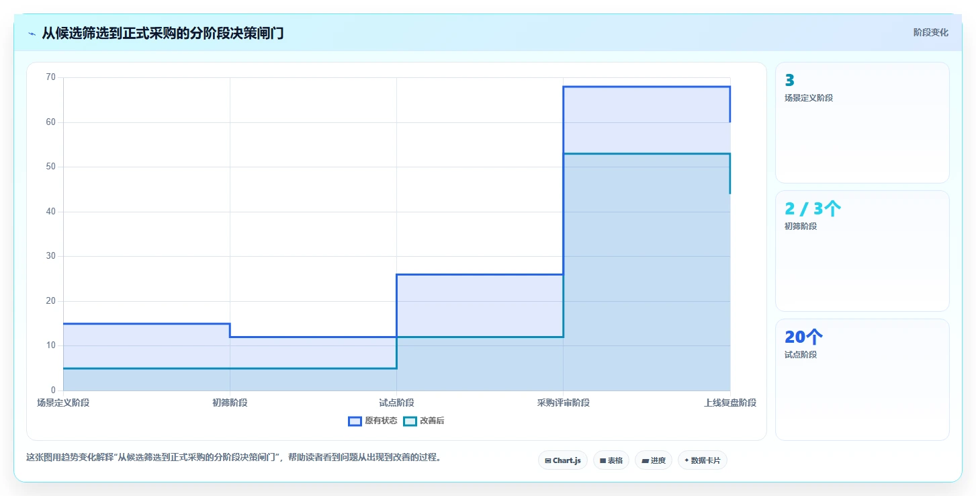The width and height of the screenshot is (976, 496).
Task: Click x-axis label 采购评审阶段
Action: coord(563,403)
